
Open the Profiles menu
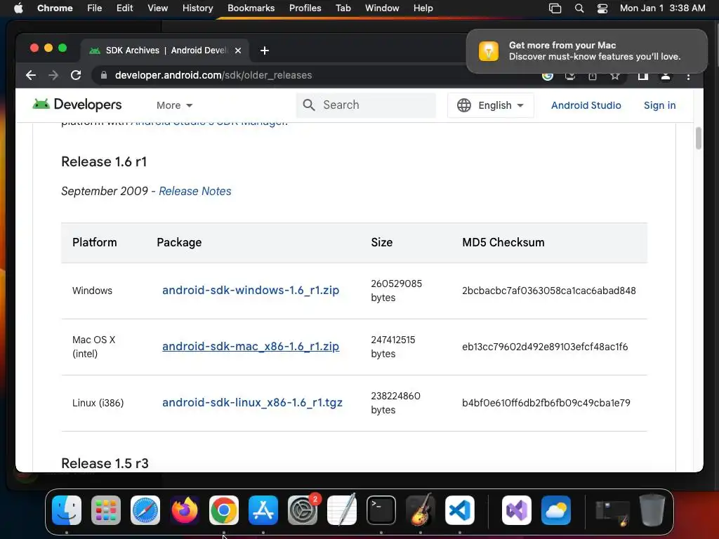(305, 8)
